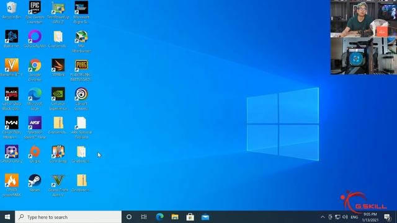Open the Google Chrome desktop shortcut
The image size is (397, 223).
pyautogui.click(x=35, y=70)
